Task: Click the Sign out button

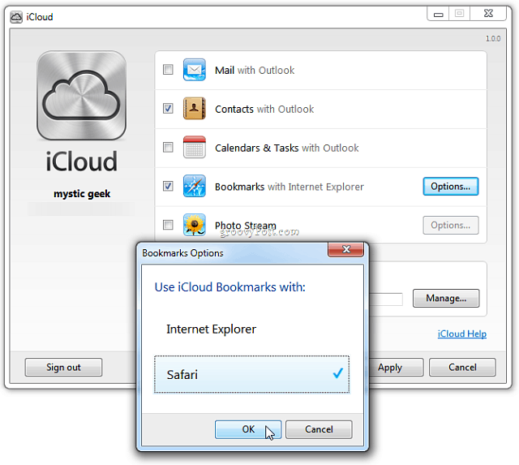Action: (x=63, y=367)
